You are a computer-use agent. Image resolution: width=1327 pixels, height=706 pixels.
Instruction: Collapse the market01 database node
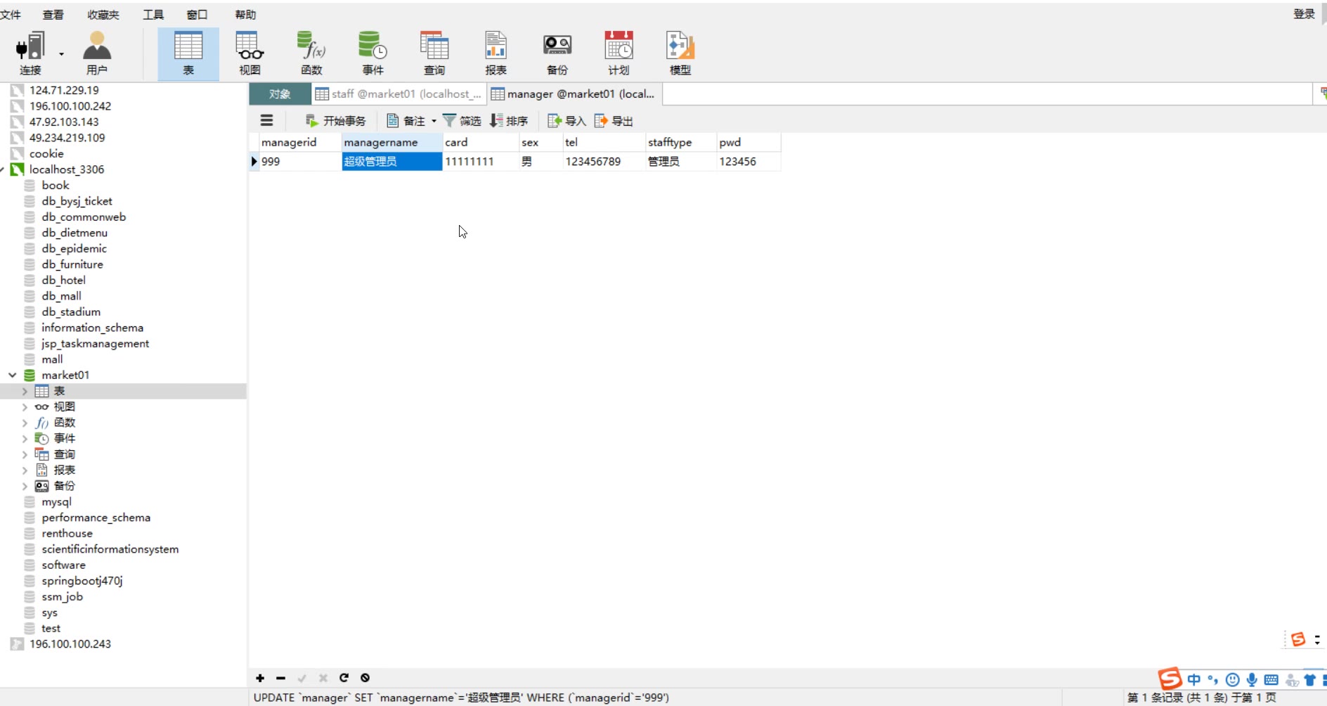click(12, 375)
